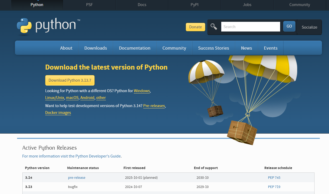Open the Windows download link
The image size is (329, 194).
(x=142, y=91)
